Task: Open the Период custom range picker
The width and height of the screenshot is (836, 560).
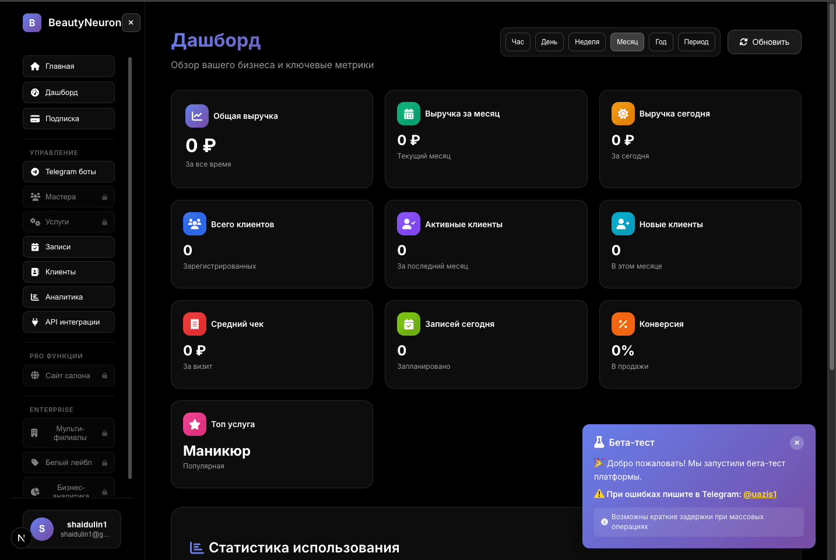Action: (x=696, y=42)
